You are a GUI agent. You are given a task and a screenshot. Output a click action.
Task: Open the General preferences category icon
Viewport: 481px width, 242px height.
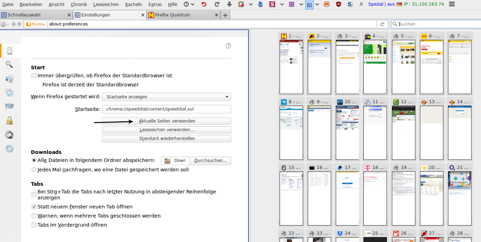[x=9, y=51]
